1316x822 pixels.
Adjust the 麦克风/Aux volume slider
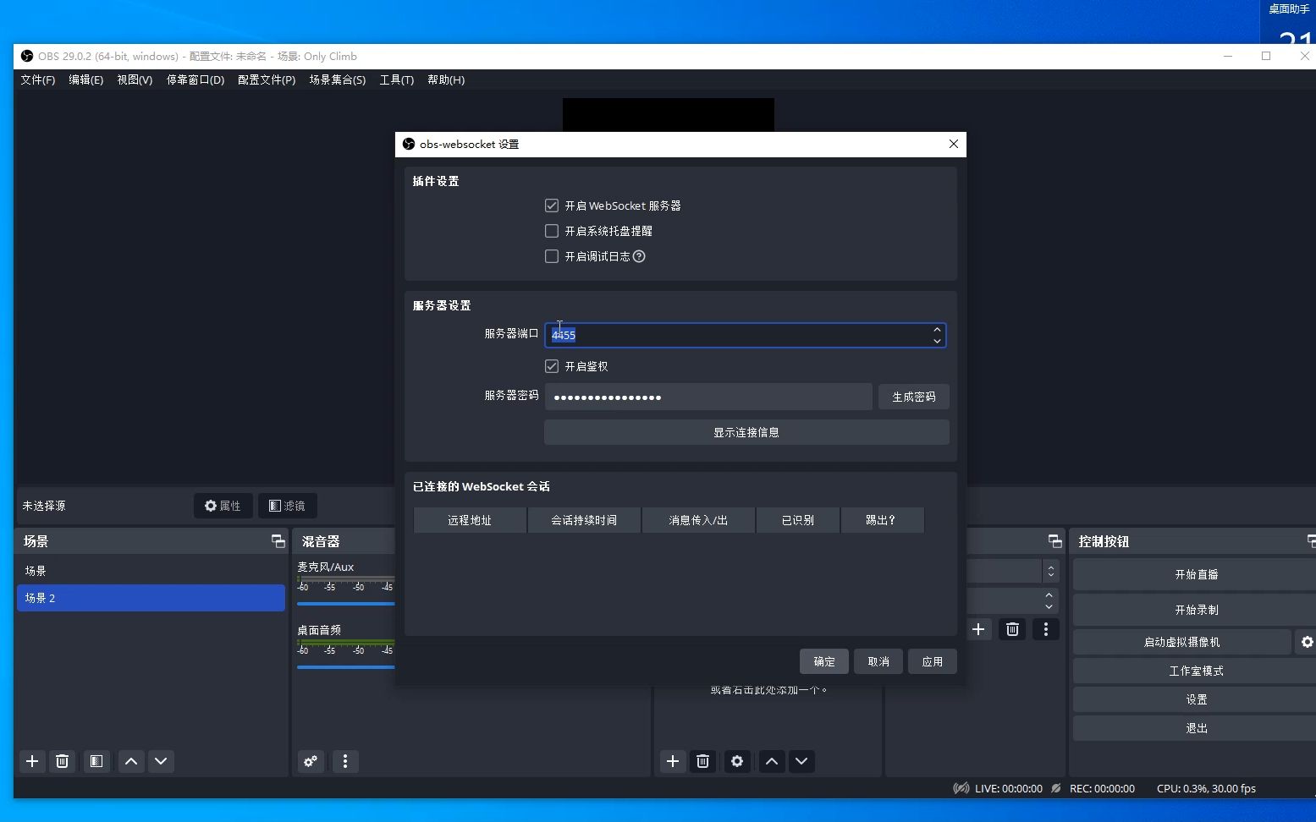click(345, 604)
